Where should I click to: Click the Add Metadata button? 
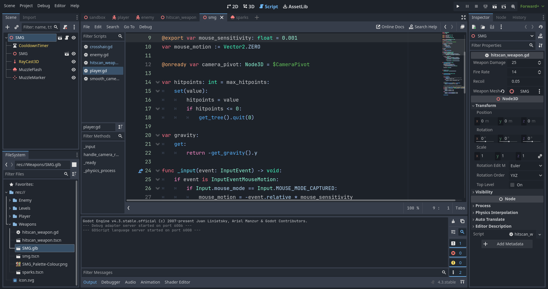[x=506, y=244]
